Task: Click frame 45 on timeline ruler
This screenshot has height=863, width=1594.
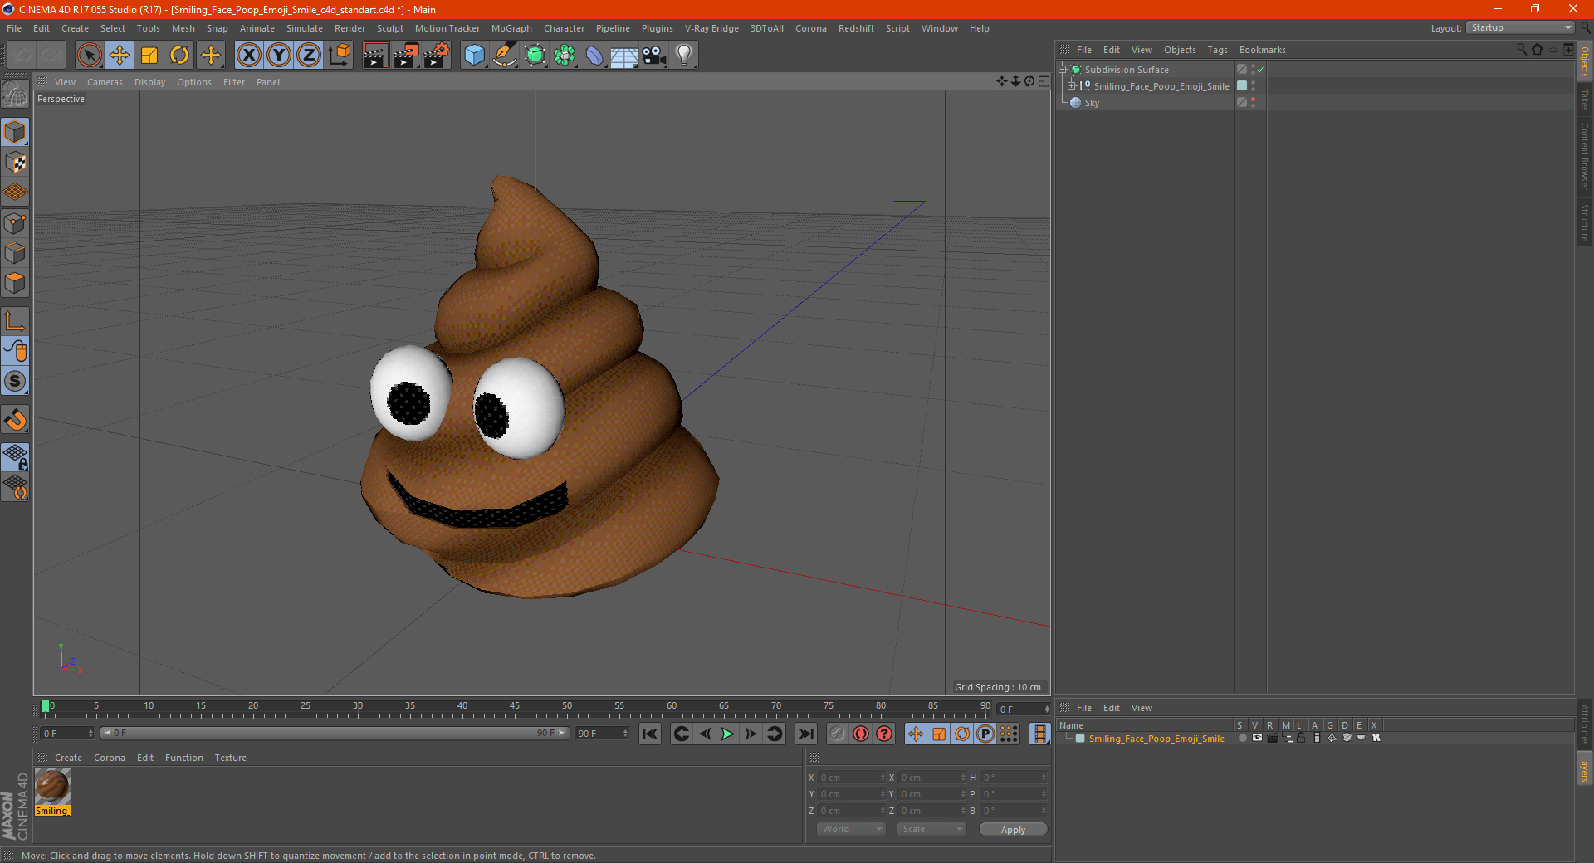Action: coord(515,708)
